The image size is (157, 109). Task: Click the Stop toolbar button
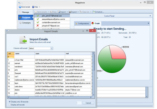(x=53, y=12)
